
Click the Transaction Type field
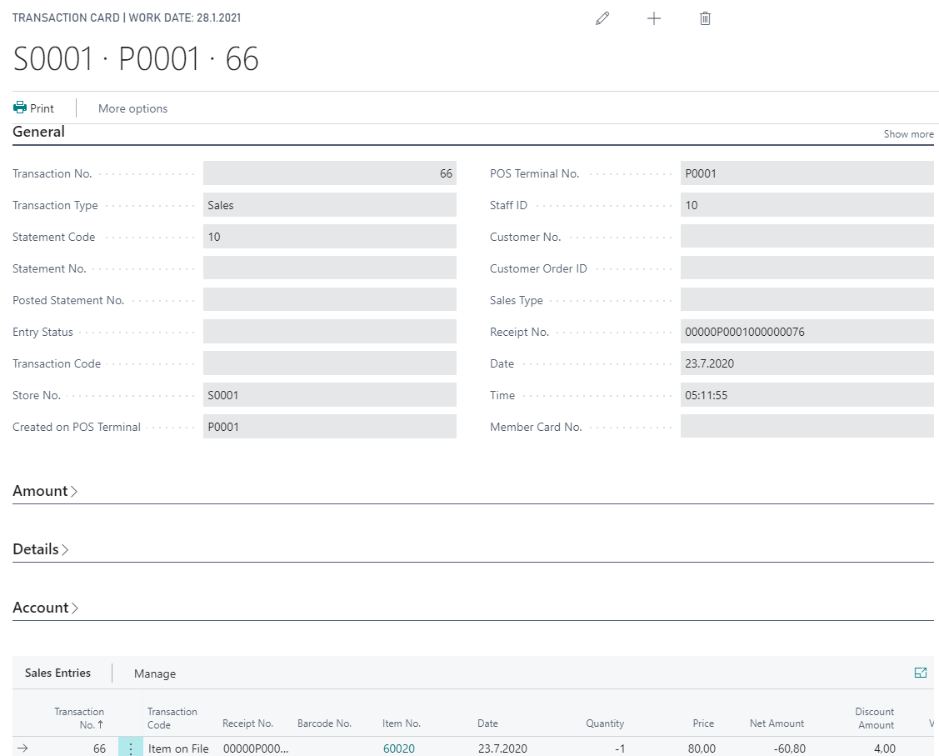click(x=329, y=205)
